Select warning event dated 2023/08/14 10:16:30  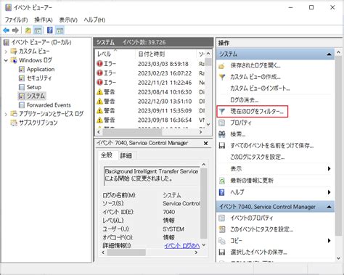pos(150,92)
